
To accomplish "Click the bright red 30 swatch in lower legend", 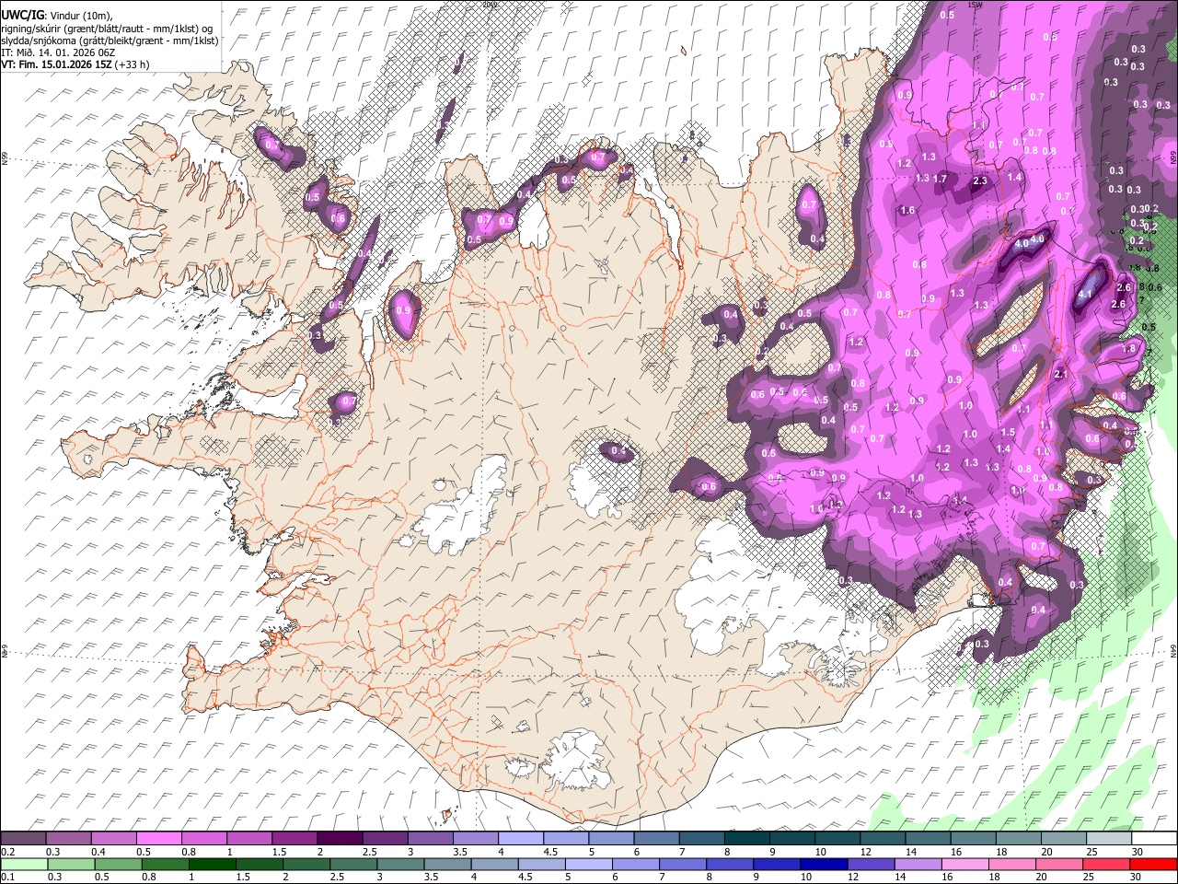I will coord(1155,865).
